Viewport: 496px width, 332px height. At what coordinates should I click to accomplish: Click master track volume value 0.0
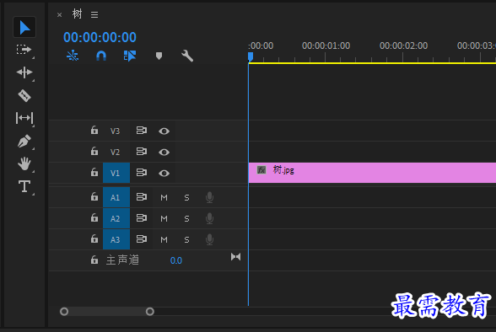(176, 260)
